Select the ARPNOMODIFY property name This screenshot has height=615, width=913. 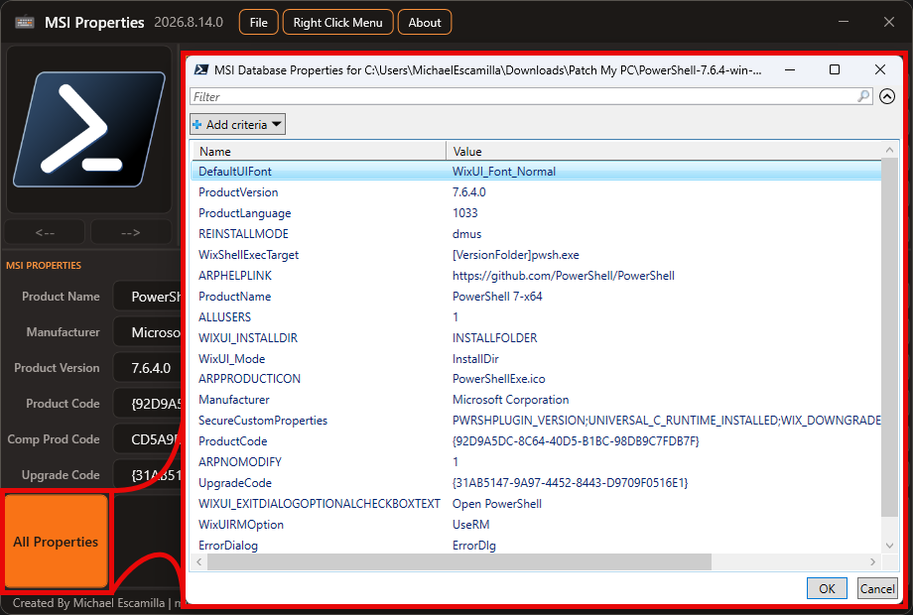[x=240, y=462]
